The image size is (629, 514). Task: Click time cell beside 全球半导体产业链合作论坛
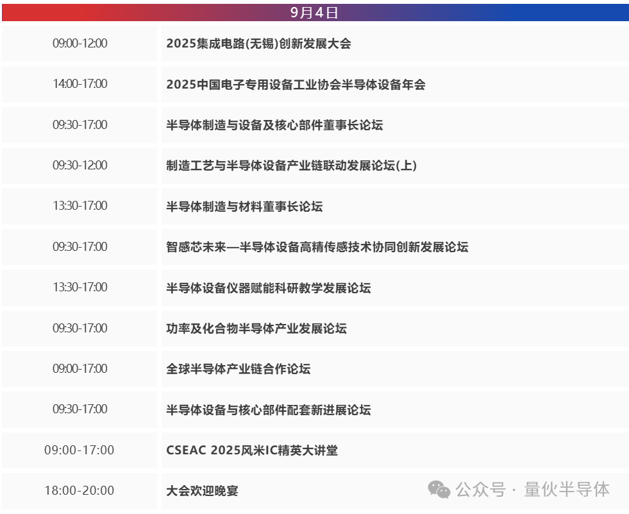(x=80, y=368)
